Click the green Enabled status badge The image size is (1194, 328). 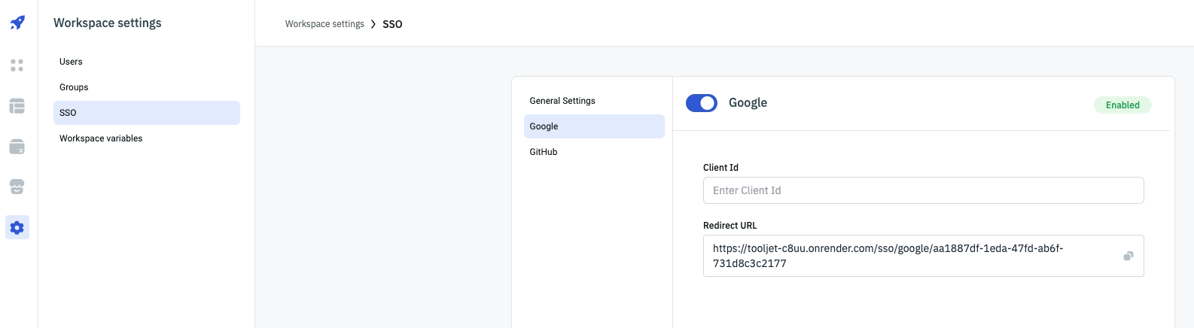tap(1122, 105)
